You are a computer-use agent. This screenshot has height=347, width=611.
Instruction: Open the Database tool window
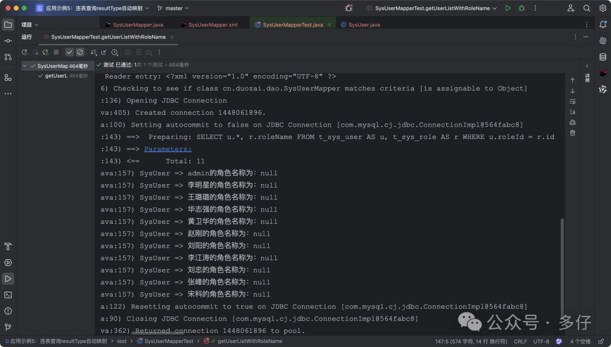(603, 57)
